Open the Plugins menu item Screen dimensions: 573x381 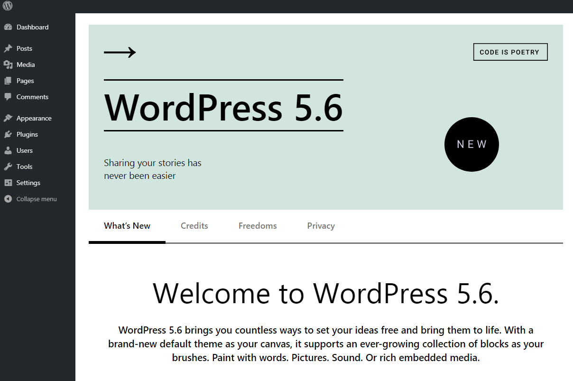(x=27, y=134)
